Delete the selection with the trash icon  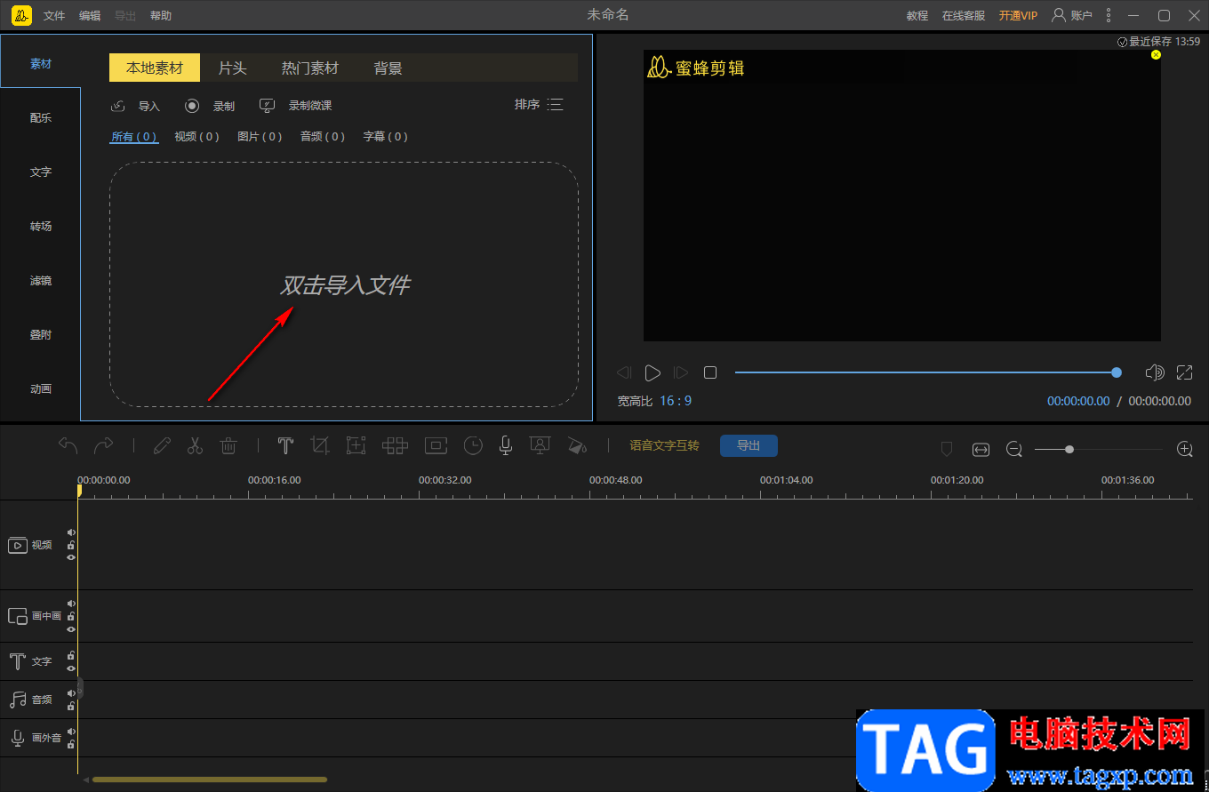[x=228, y=445]
